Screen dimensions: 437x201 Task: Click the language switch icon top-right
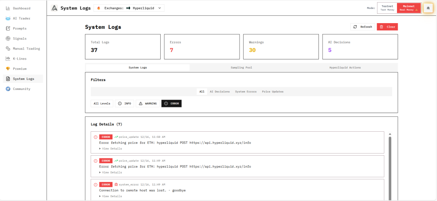tap(428, 8)
